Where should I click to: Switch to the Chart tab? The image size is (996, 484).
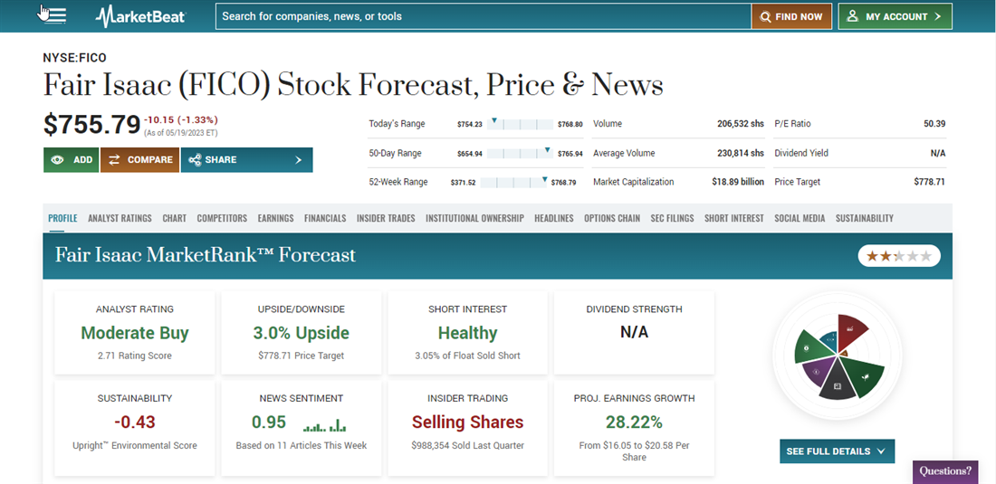175,218
